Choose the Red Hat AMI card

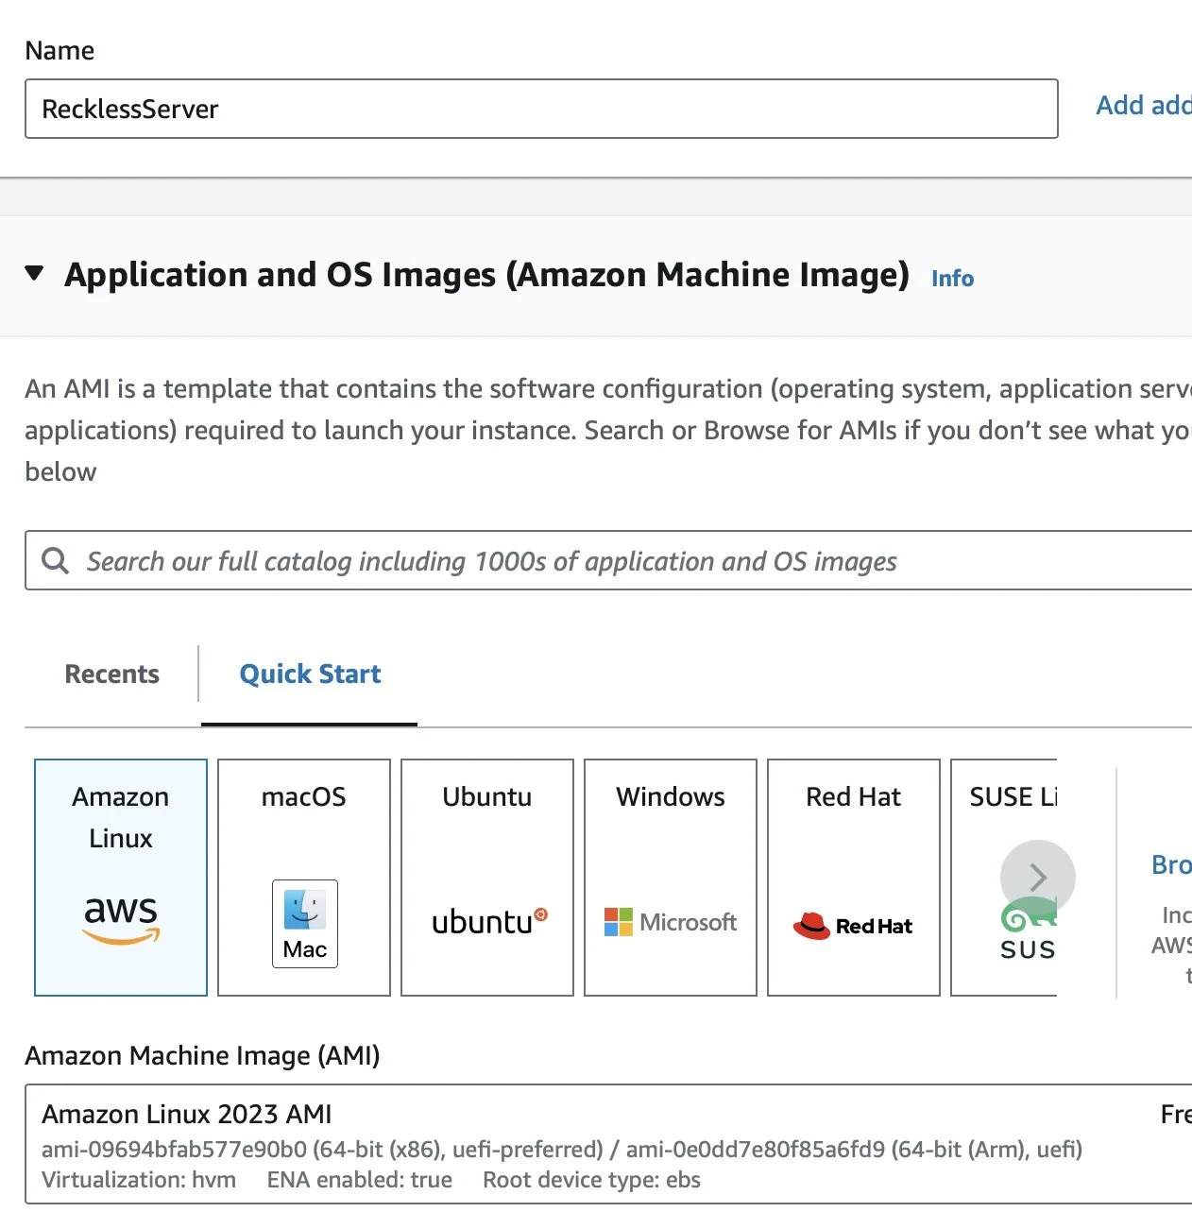pos(854,878)
